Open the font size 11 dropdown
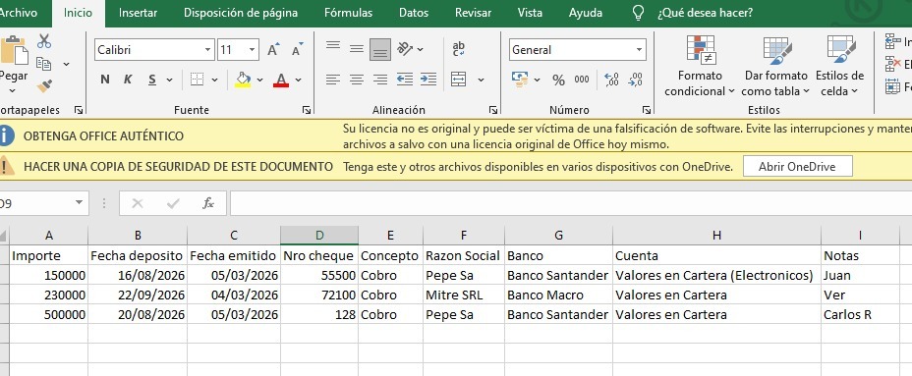Screen dimensions: 912x376 pos(252,50)
